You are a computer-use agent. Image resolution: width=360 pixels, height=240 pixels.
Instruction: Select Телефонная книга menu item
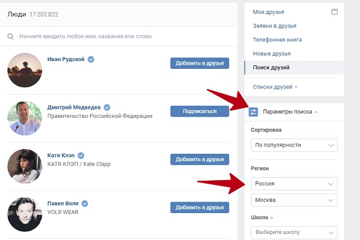pos(277,40)
